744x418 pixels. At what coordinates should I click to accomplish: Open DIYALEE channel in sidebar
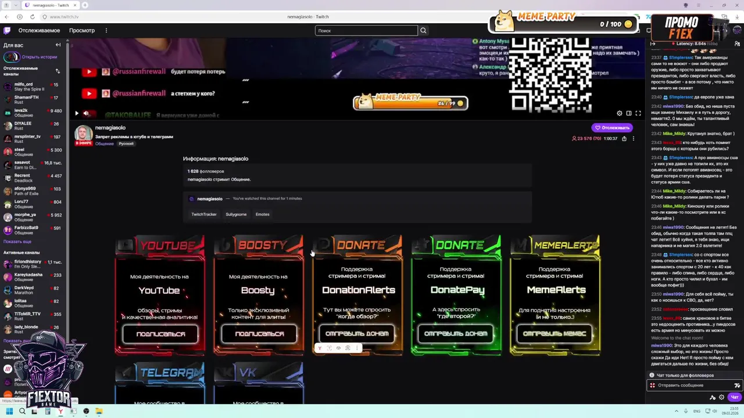coord(32,126)
